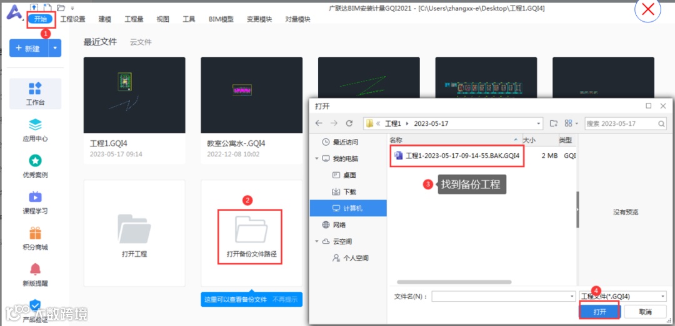Click the 新建 button
This screenshot has height=326, width=675.
point(29,48)
